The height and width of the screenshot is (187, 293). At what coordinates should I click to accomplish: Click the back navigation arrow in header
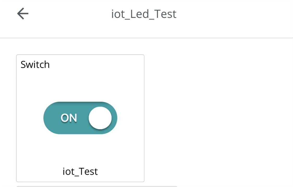coord(23,14)
